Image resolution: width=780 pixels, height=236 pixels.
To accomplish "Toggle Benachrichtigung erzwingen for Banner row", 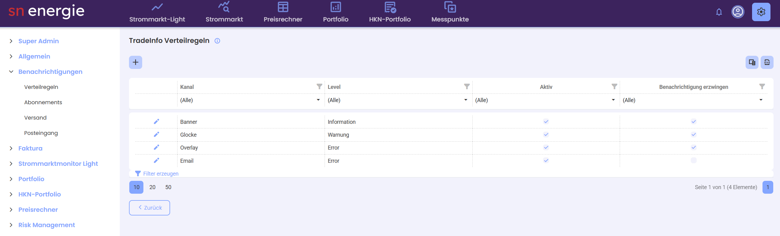I will click(x=693, y=122).
